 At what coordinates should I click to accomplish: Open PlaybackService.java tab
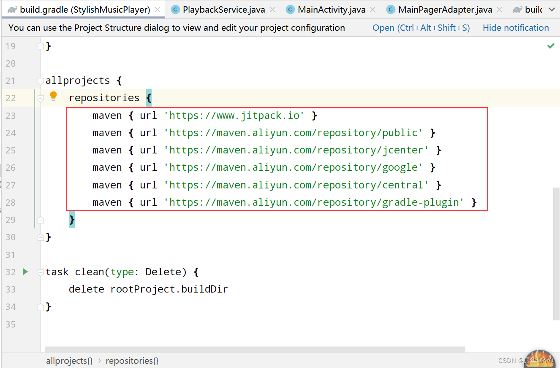[224, 10]
